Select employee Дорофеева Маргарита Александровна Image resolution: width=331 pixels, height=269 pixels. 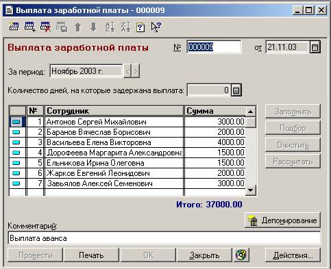[x=114, y=153]
